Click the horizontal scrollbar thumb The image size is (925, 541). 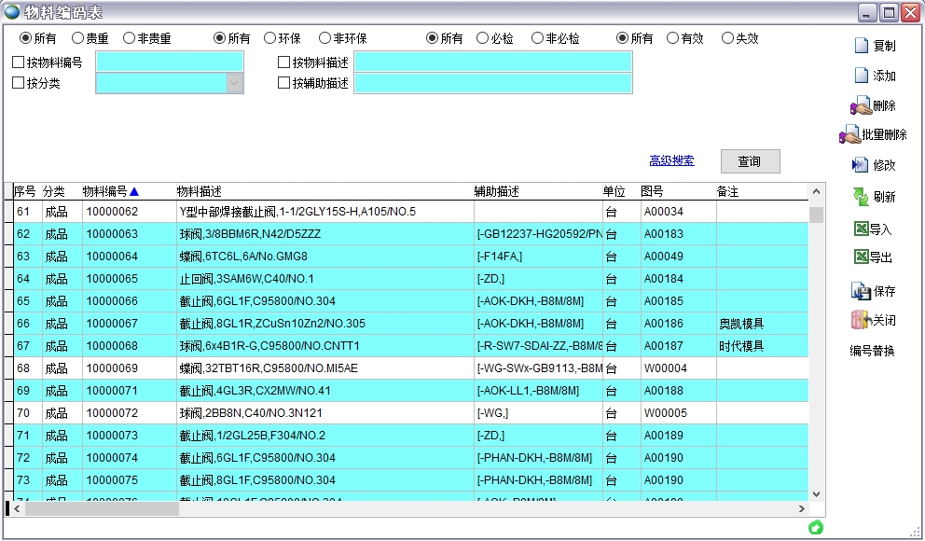coord(101,509)
